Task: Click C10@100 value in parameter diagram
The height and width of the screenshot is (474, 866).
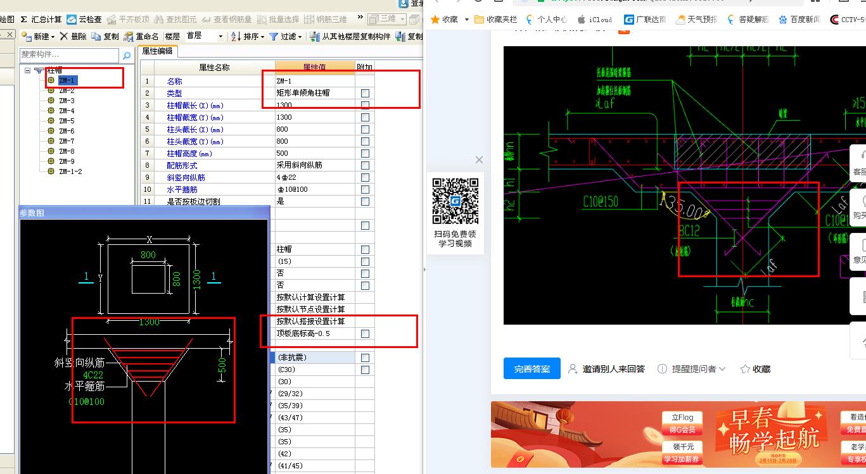Action: point(86,401)
